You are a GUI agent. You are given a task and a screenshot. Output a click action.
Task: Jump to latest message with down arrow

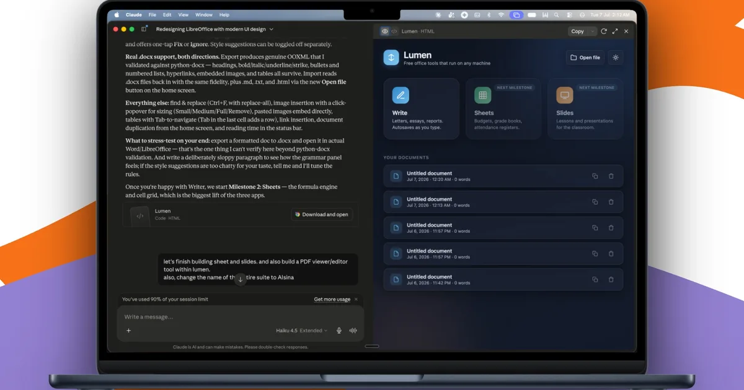pyautogui.click(x=241, y=280)
